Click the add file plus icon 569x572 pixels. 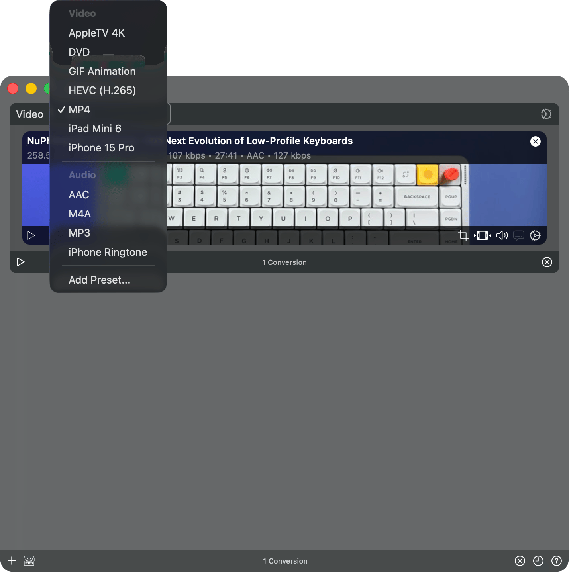pyautogui.click(x=12, y=561)
